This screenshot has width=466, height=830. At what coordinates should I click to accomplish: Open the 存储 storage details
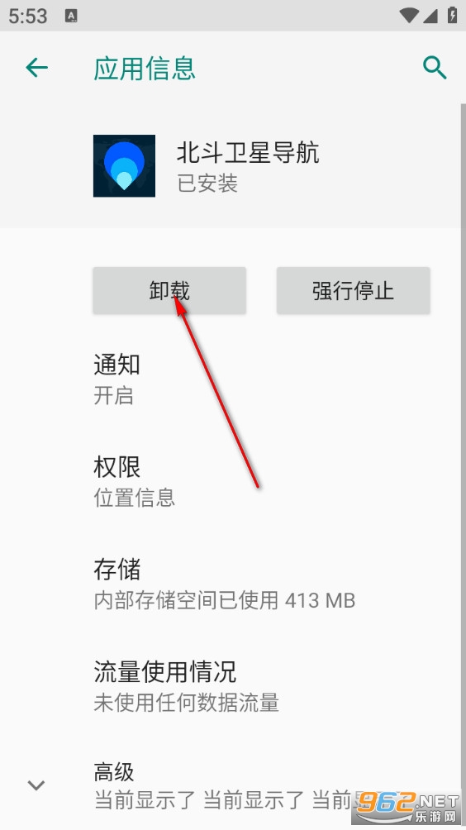click(233, 584)
